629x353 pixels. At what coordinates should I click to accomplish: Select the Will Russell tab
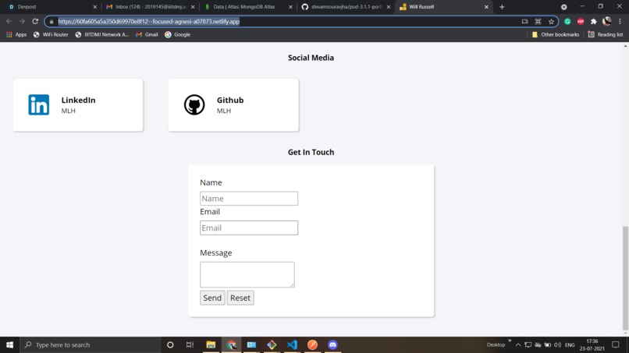443,7
